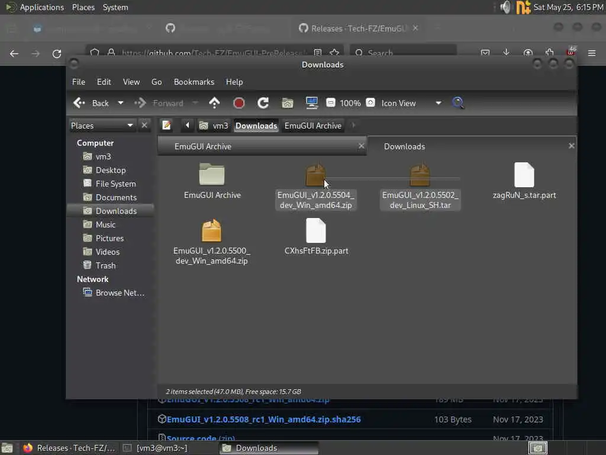Go up to the parent folder
The width and height of the screenshot is (606, 455).
point(214,103)
